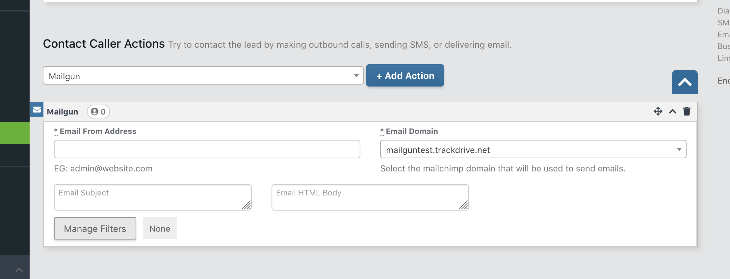Collapse the Mailgun action panel
730x279 pixels.
coord(673,112)
